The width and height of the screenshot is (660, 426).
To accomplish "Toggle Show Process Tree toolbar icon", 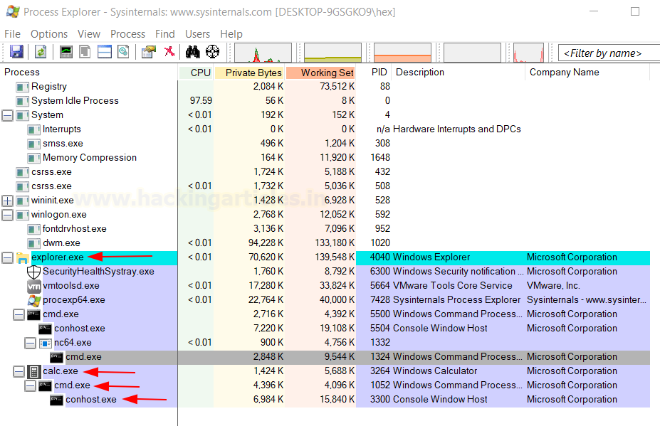I will (85, 52).
